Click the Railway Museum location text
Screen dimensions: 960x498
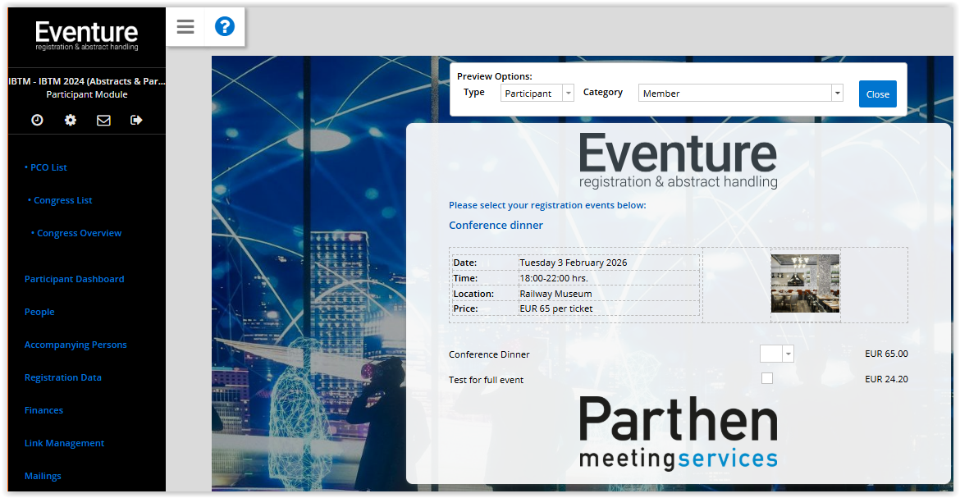556,294
